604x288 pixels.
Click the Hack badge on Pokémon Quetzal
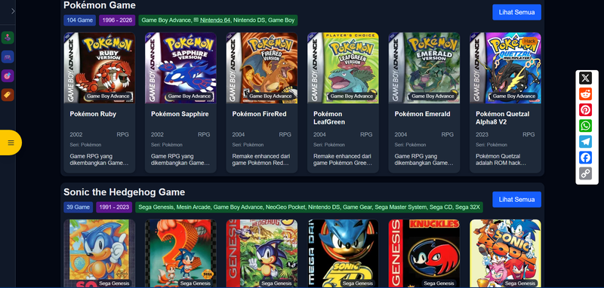pos(530,41)
